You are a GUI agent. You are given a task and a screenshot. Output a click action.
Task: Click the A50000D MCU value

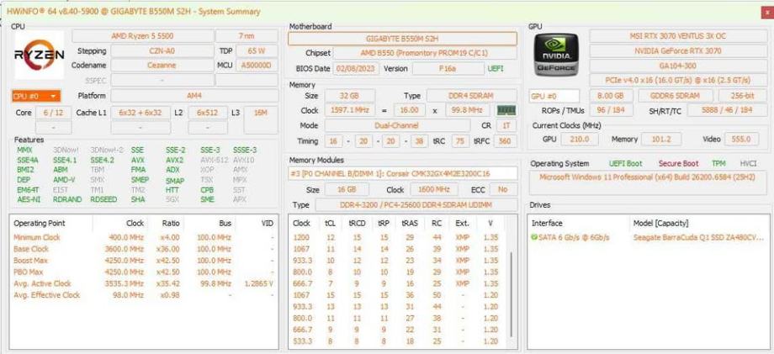coord(257,65)
